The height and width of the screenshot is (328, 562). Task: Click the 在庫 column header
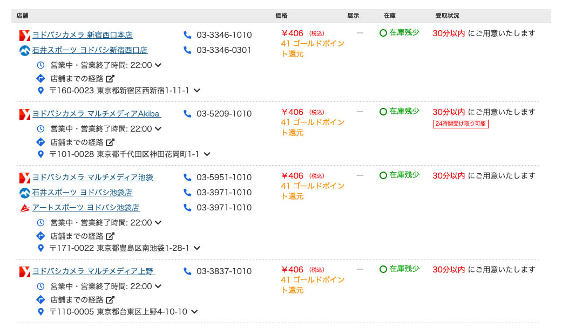(390, 16)
